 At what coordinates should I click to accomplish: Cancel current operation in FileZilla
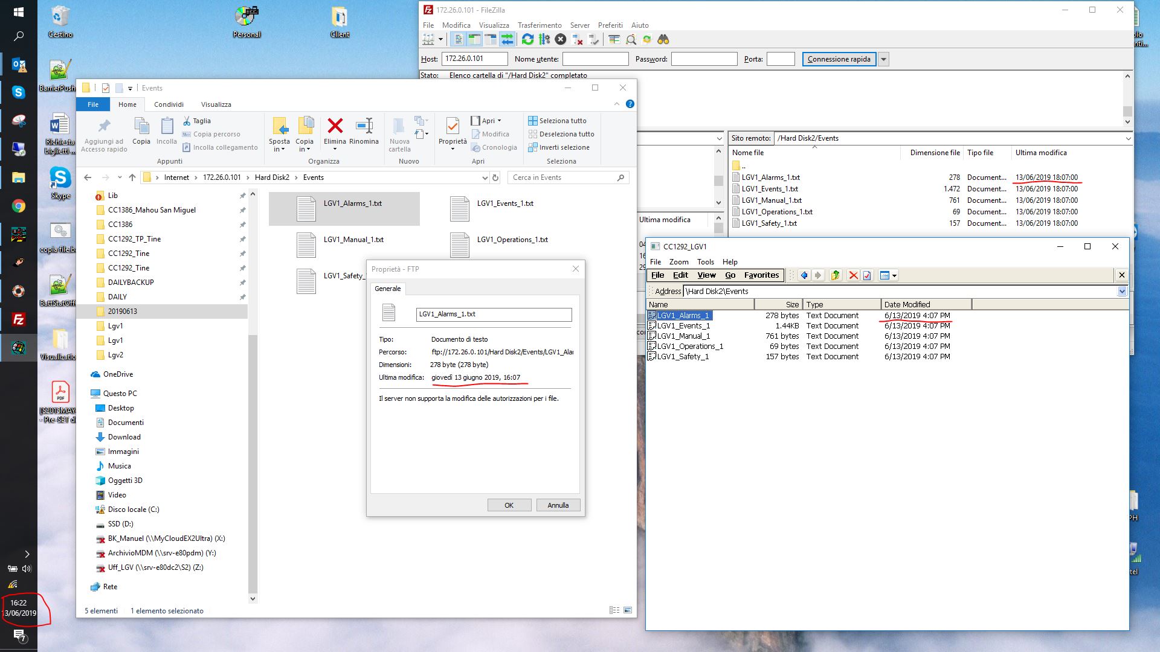(561, 39)
